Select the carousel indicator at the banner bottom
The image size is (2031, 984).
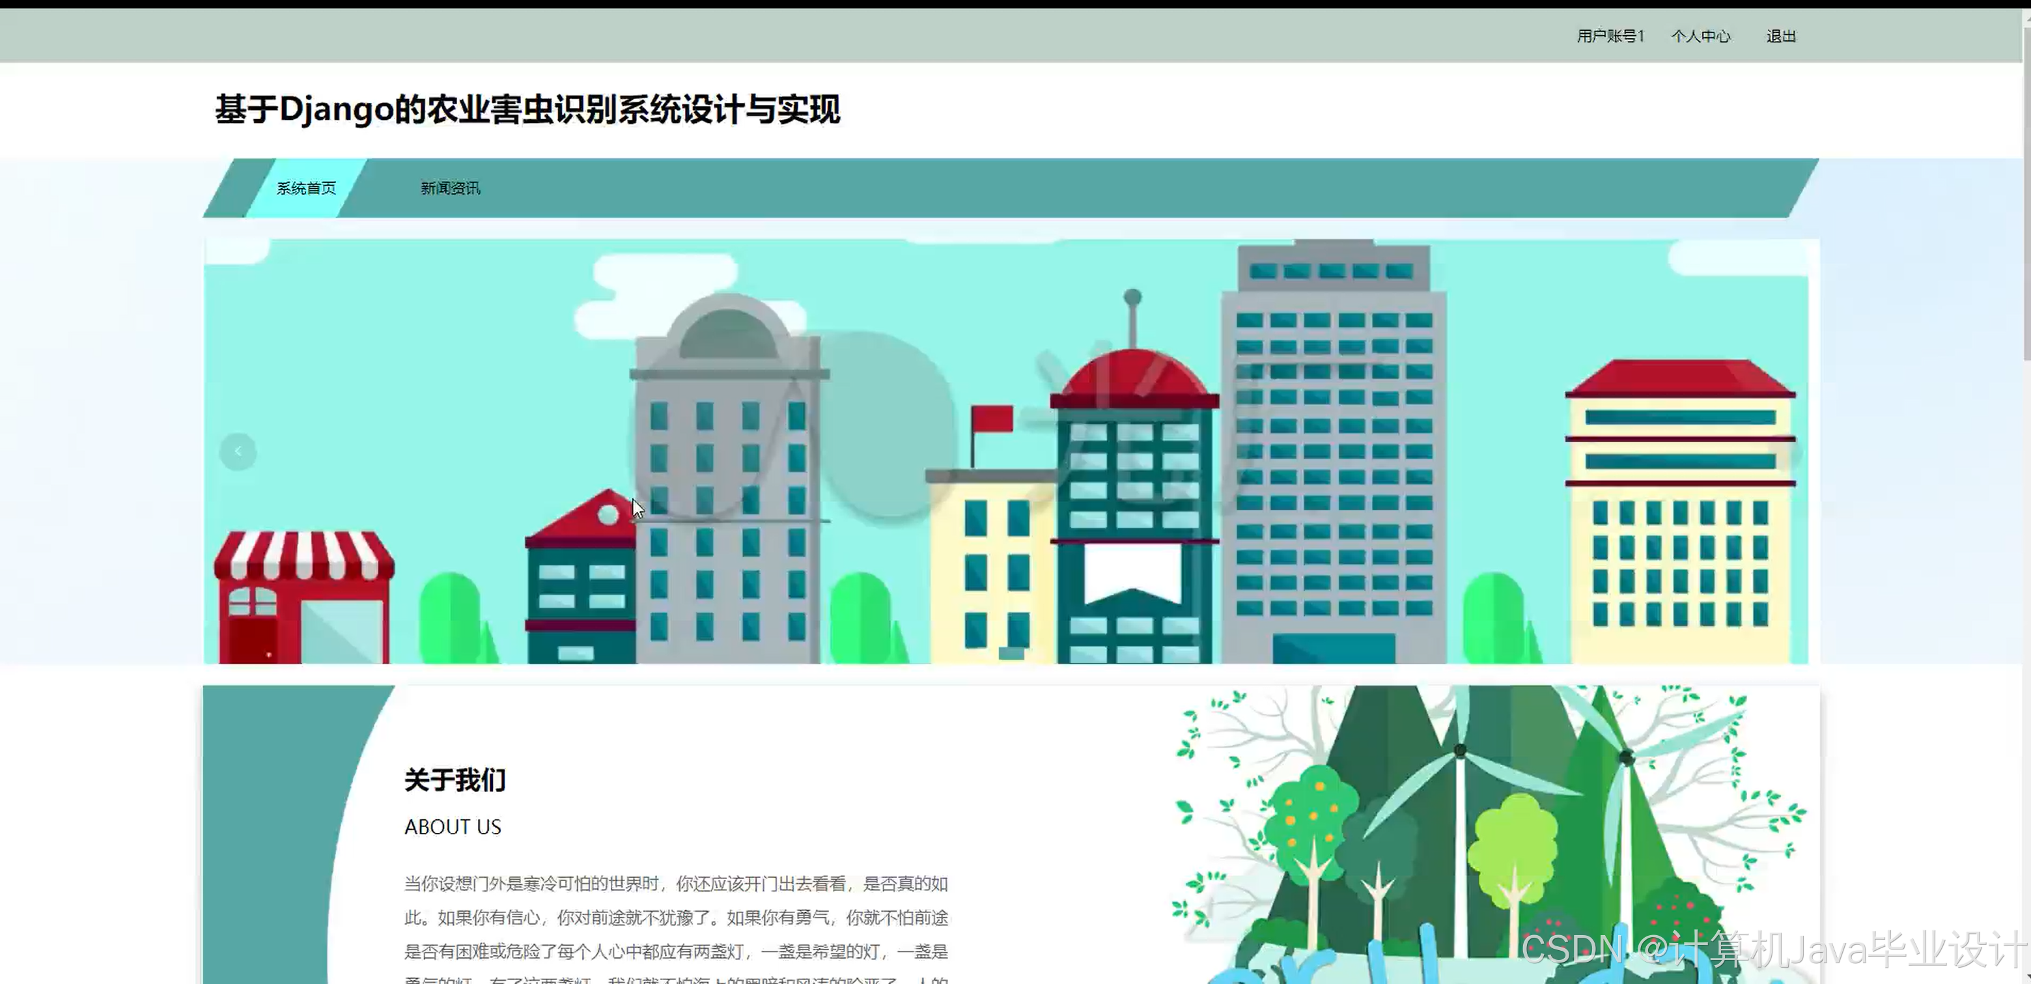point(1011,653)
